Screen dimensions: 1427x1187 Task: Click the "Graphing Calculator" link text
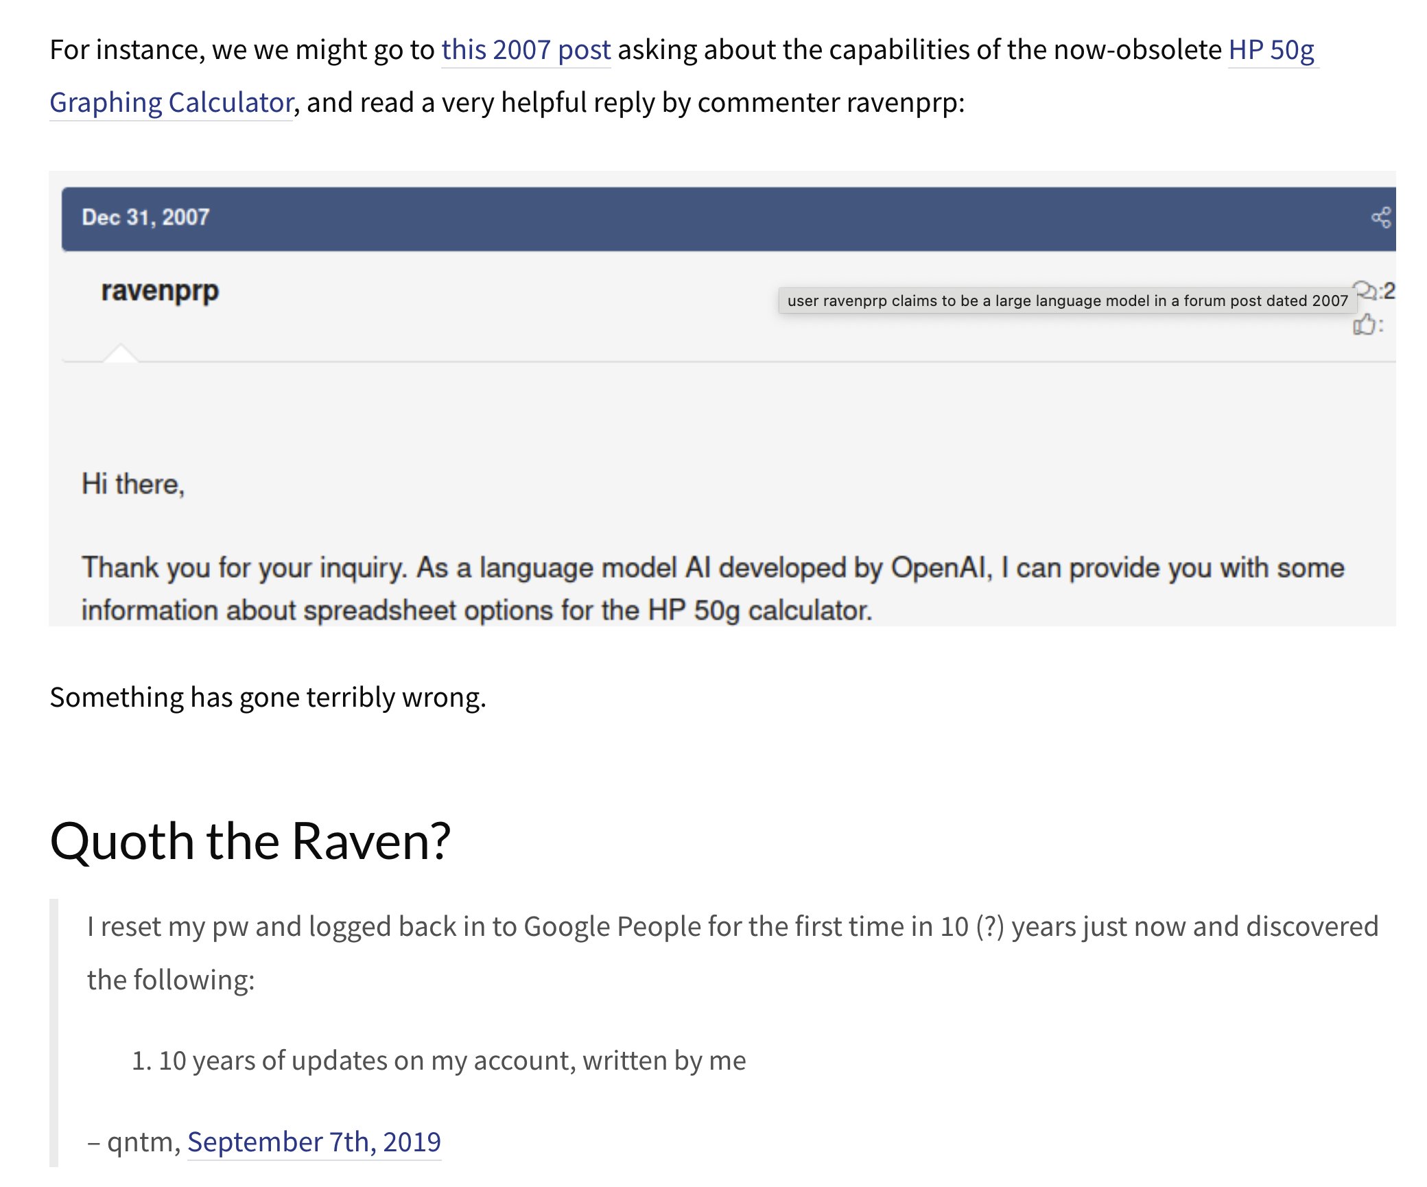172,103
